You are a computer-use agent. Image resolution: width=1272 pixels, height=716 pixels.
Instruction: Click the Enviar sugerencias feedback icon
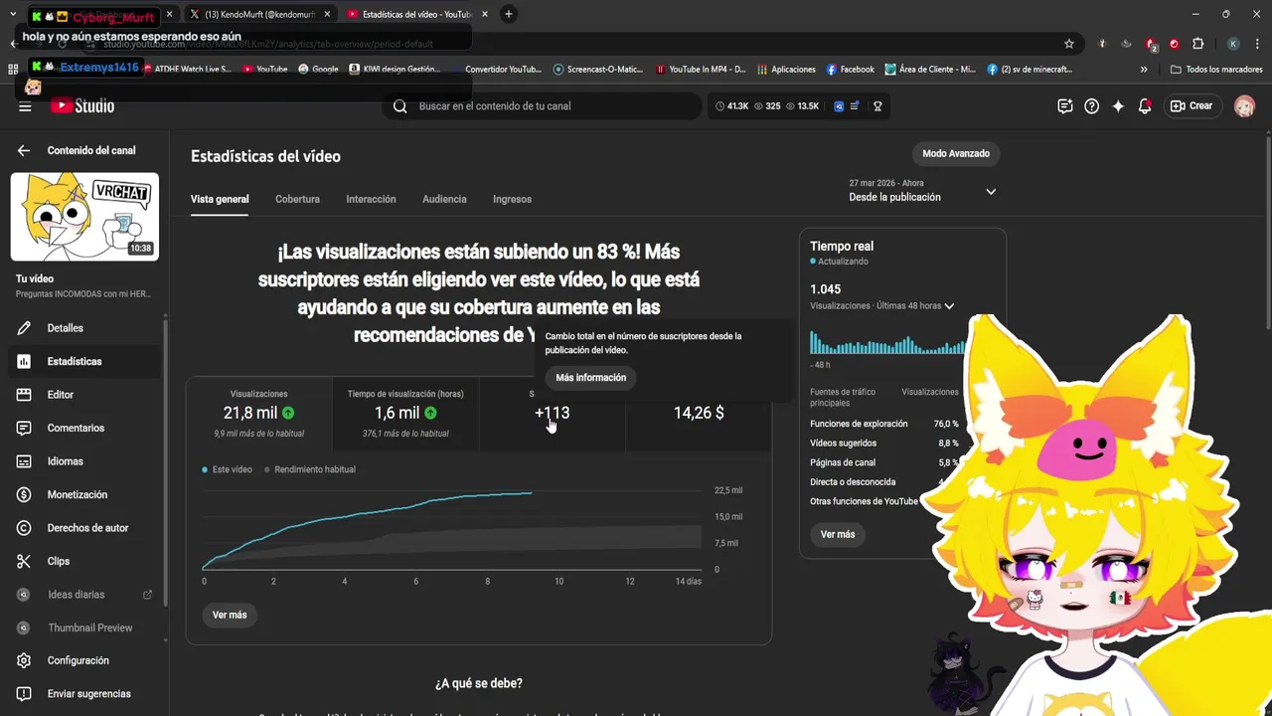point(25,694)
